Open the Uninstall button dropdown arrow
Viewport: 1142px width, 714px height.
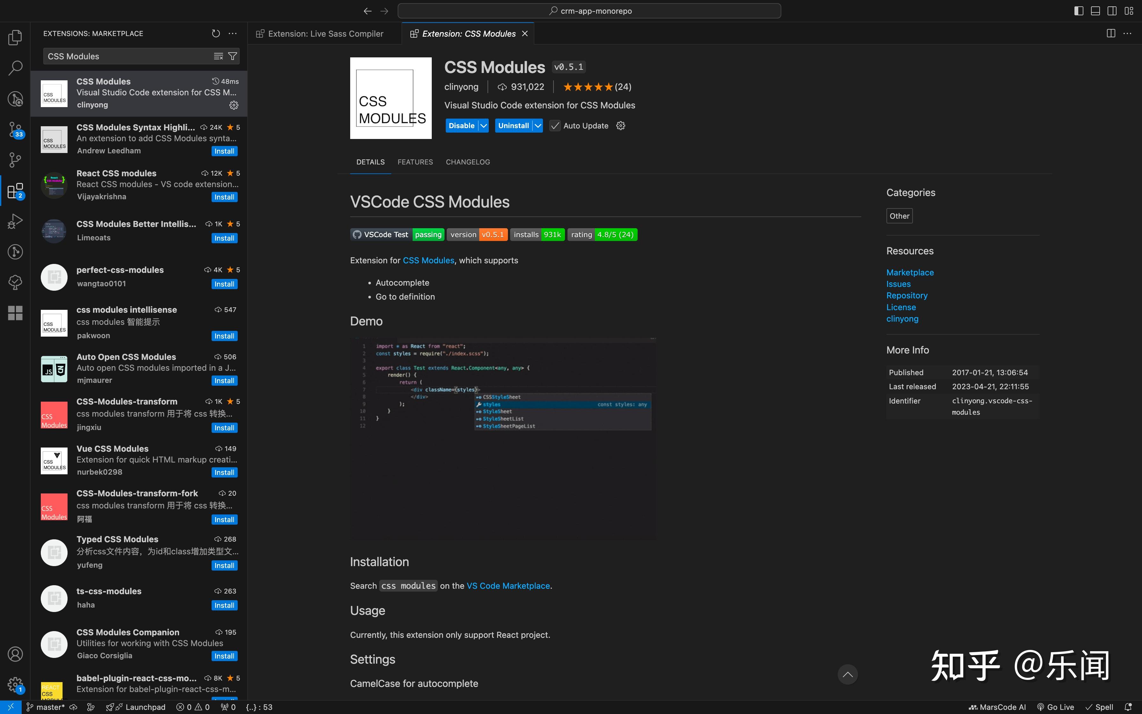pos(538,126)
